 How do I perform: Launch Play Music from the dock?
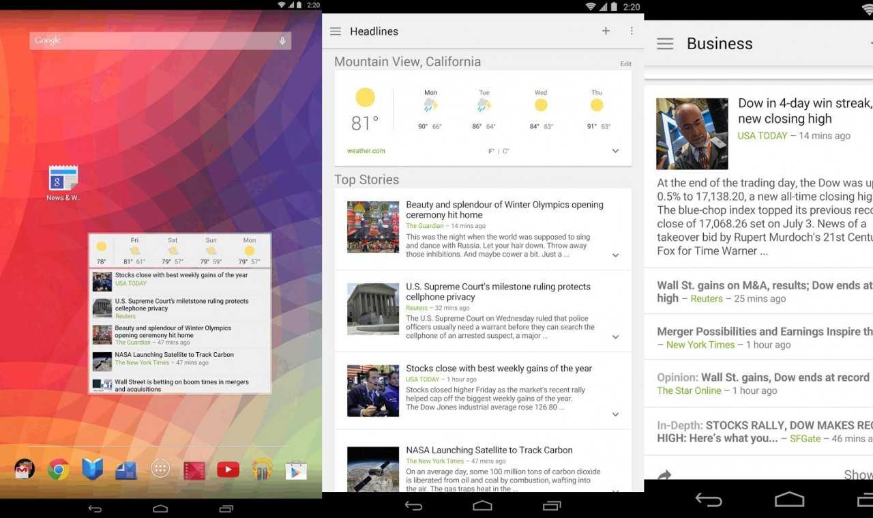pos(262,469)
